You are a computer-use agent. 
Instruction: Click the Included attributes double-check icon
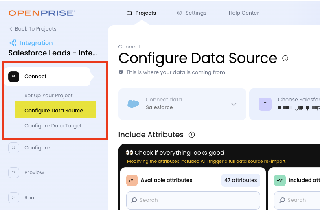[280, 180]
